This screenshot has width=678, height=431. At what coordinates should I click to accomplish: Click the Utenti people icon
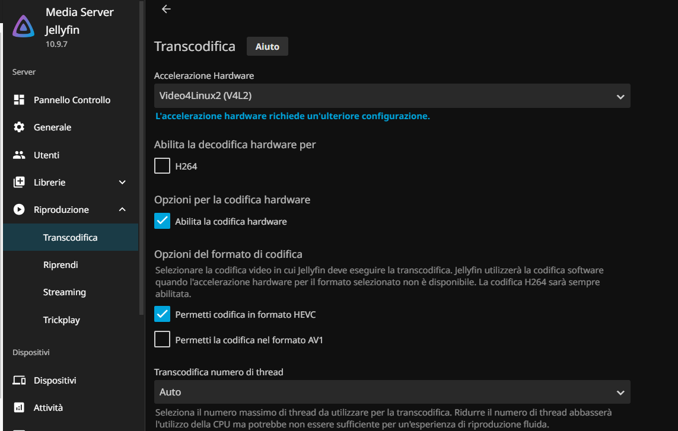(19, 155)
